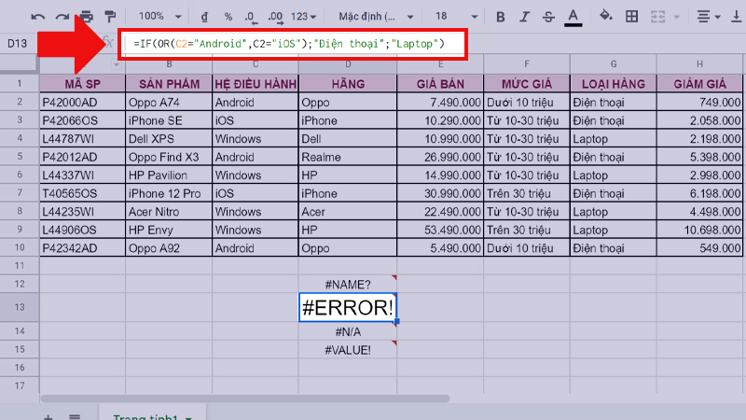This screenshot has width=746, height=420.
Task: Toggle strikethrough formatting
Action: 548,17
